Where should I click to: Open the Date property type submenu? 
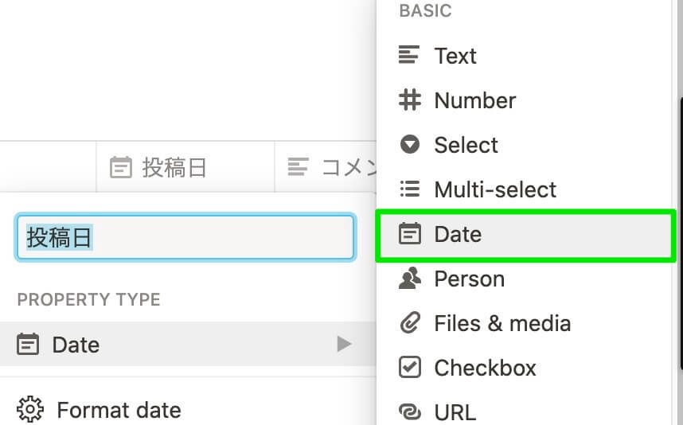[188, 344]
